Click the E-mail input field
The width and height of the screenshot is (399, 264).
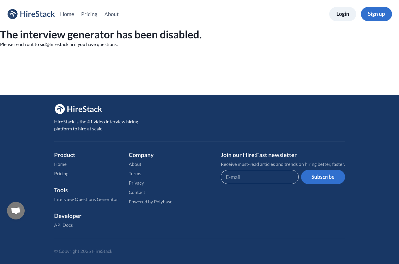click(259, 177)
